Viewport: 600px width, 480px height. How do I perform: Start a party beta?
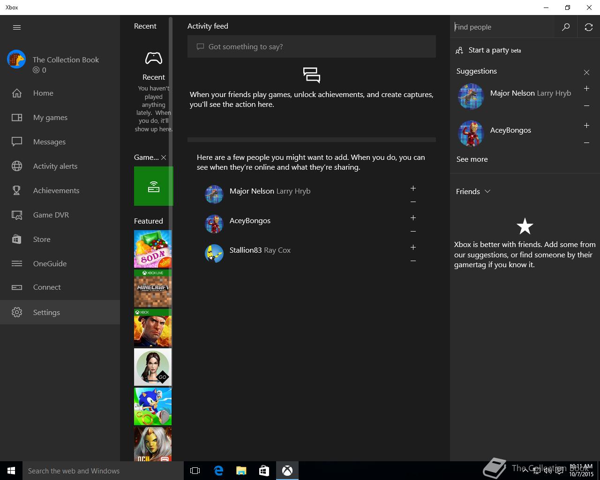[x=488, y=50]
